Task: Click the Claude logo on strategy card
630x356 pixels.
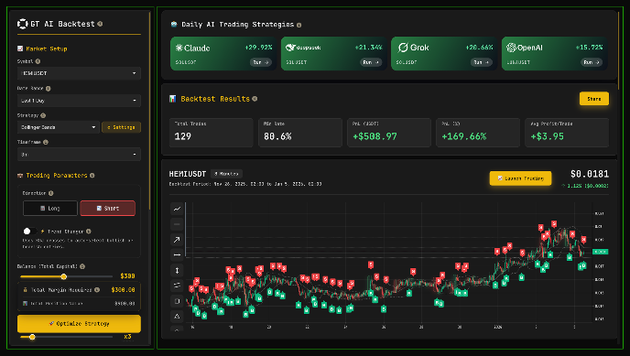Action: pyautogui.click(x=193, y=49)
